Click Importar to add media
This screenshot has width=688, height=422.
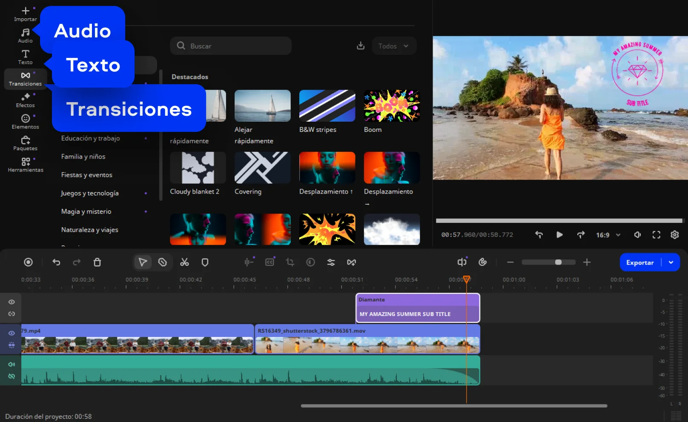(x=25, y=13)
